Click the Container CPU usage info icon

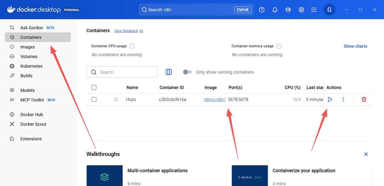pyautogui.click(x=132, y=46)
